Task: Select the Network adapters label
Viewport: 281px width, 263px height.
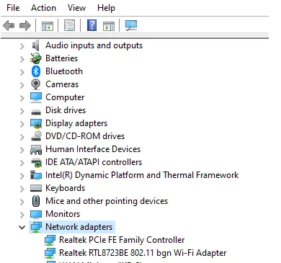Action: (x=79, y=227)
